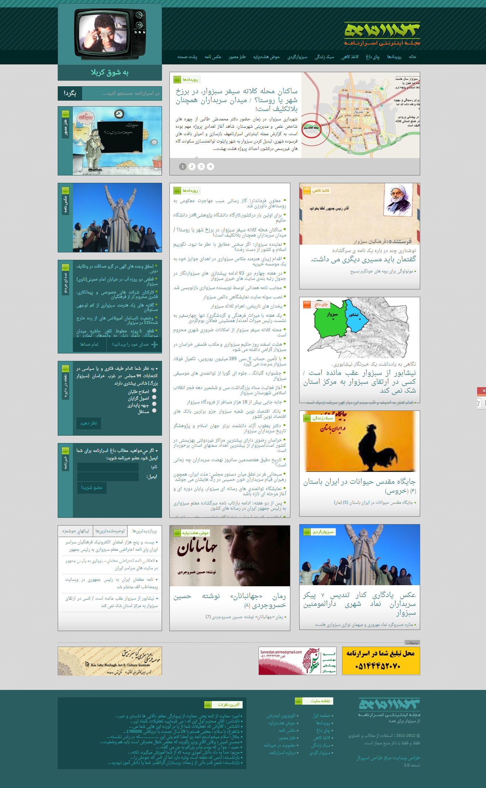The height and width of the screenshot is (788, 486).
Task: Switch to the لینکهای خوشمزه tab
Action: pos(75,531)
